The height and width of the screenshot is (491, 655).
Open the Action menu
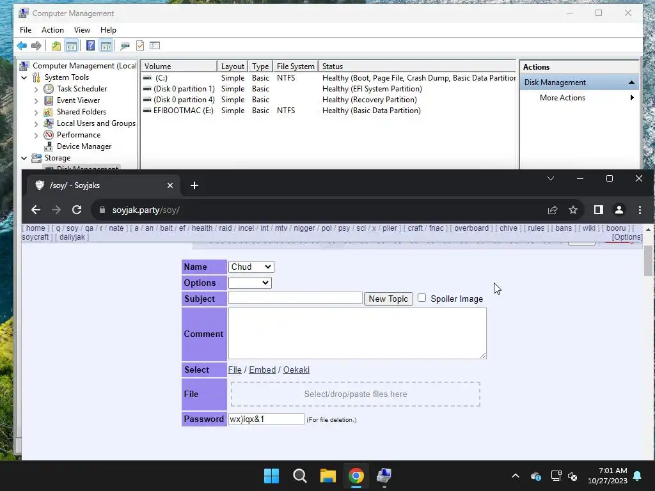[52, 30]
